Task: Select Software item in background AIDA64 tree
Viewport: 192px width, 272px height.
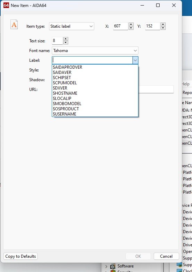Action: click(126, 266)
